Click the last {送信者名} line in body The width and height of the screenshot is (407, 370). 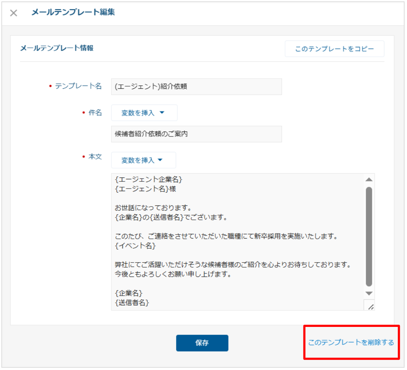(132, 303)
